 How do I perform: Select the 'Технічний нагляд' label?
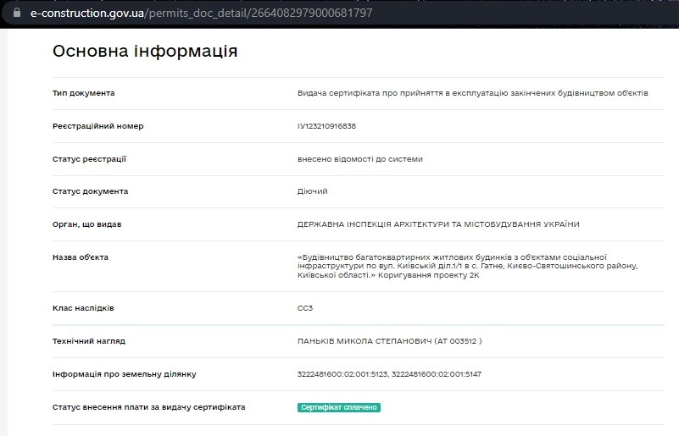point(89,341)
